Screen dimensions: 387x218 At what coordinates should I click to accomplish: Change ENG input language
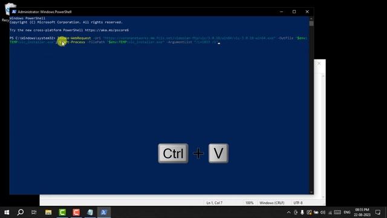(x=347, y=213)
